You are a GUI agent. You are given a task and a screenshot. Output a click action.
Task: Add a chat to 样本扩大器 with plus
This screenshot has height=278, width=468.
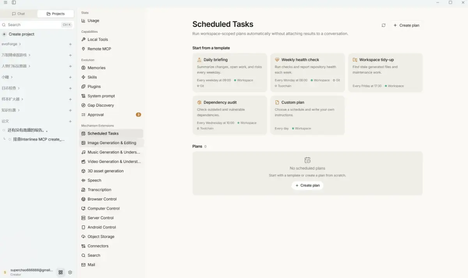pyautogui.click(x=70, y=99)
